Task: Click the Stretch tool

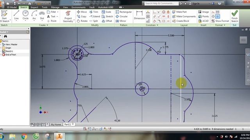Action: [x=107, y=16]
